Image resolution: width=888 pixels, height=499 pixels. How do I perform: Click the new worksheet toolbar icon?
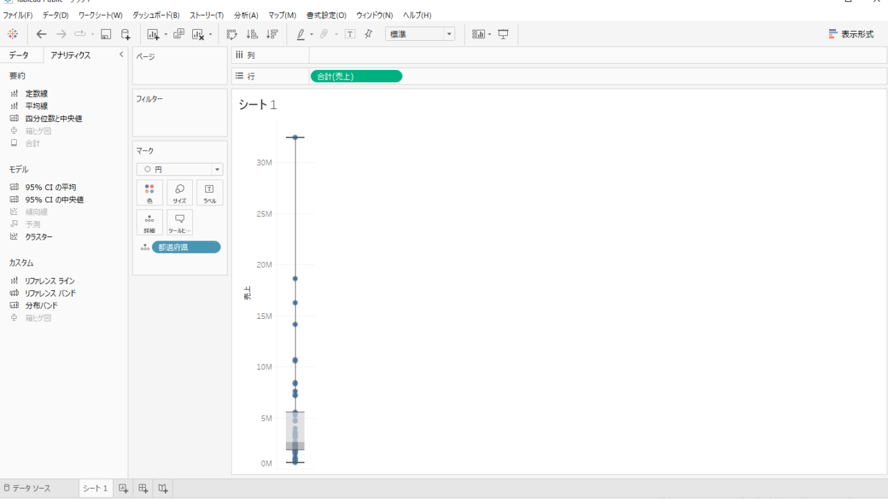153,34
